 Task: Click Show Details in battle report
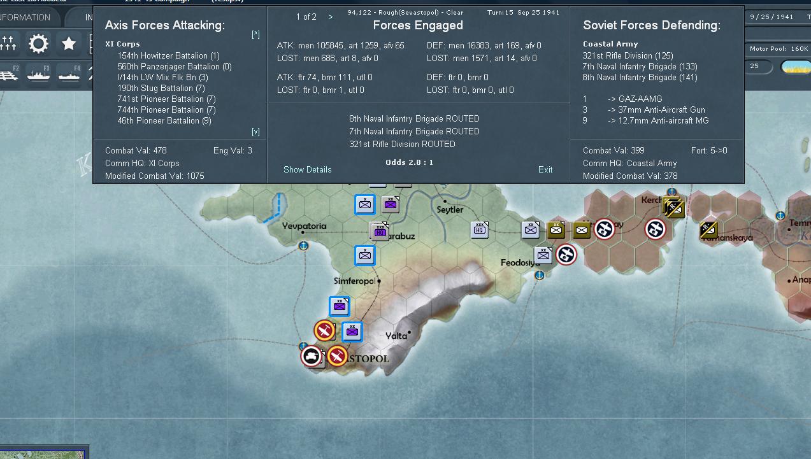308,169
